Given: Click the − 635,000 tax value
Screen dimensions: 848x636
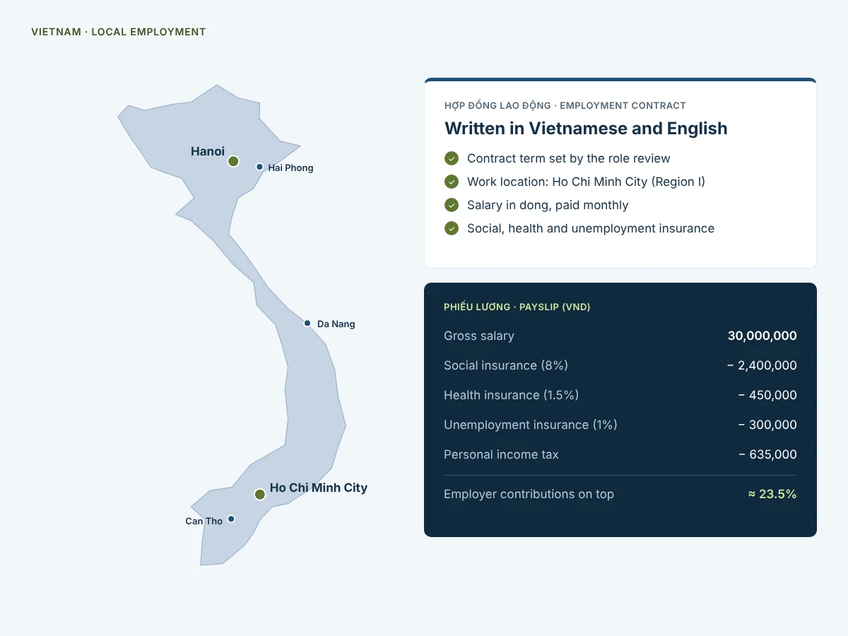Looking at the screenshot, I should tap(767, 454).
